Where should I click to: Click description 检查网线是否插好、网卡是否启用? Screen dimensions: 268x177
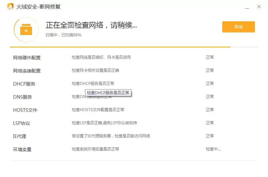point(101,57)
